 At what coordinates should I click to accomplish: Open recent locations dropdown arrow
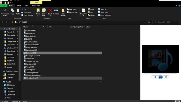click(x=10, y=22)
